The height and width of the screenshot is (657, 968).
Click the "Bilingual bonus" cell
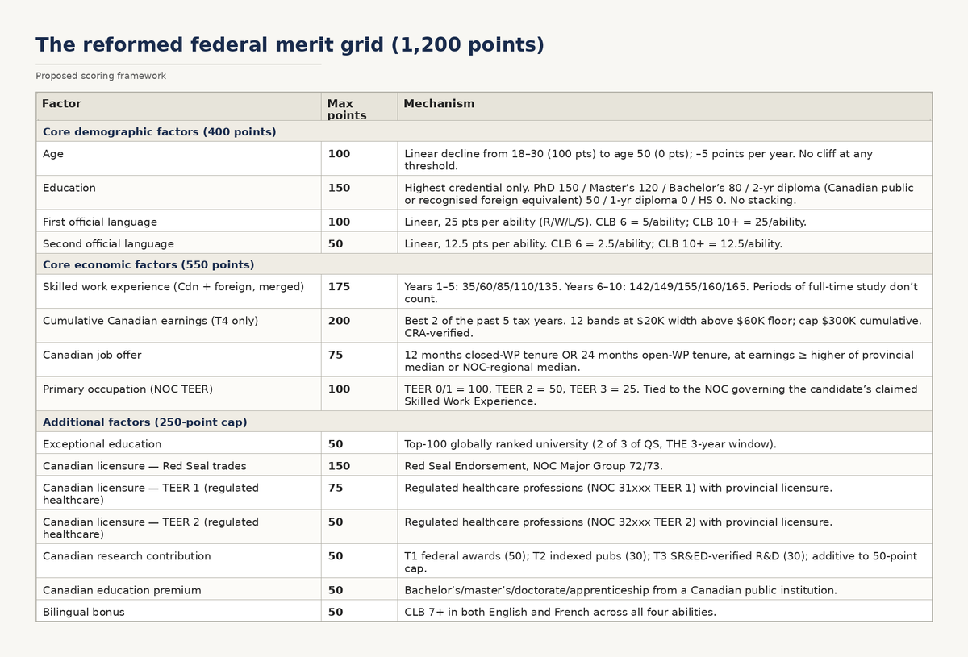tap(179, 612)
